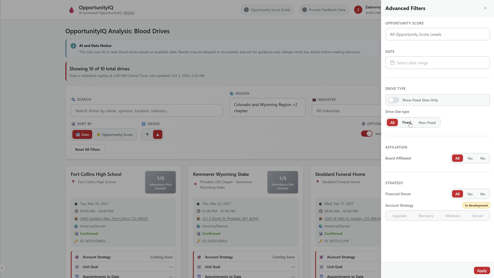Click the key icon beside ID: 007D1DW5G
The width and height of the screenshot is (494, 278).
(x=76, y=241)
